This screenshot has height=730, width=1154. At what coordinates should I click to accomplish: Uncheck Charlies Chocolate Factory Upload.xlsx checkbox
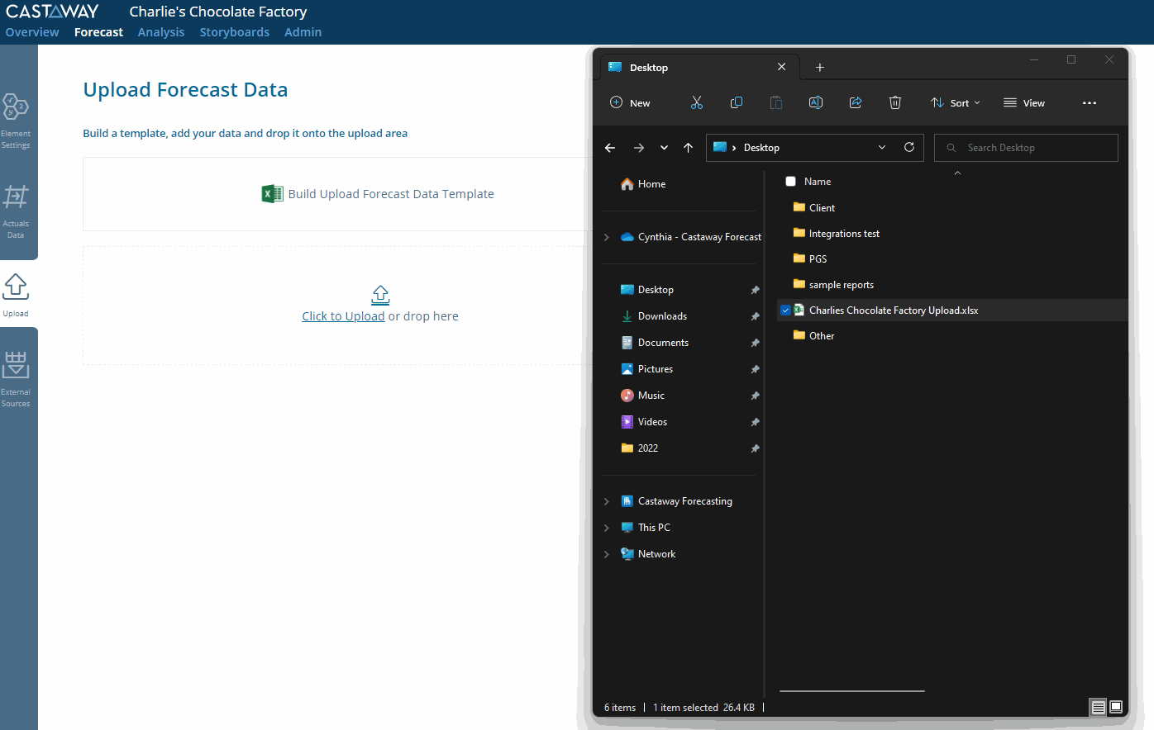(x=785, y=310)
